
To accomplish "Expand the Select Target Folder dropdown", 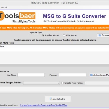I will pyautogui.click(x=41, y=83).
